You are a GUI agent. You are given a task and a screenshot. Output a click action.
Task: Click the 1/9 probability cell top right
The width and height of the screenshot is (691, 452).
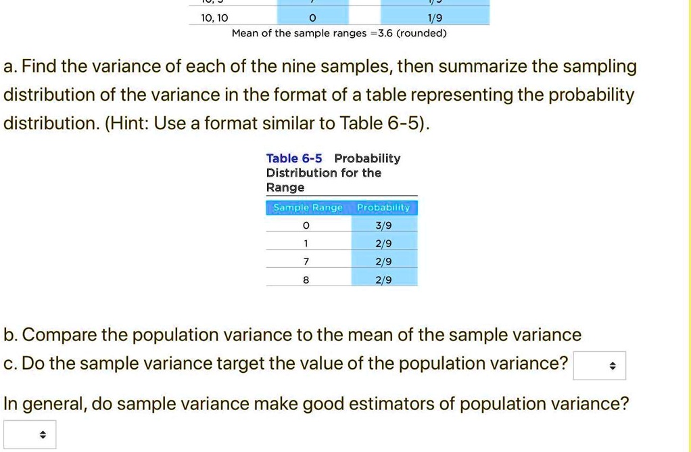pos(435,18)
